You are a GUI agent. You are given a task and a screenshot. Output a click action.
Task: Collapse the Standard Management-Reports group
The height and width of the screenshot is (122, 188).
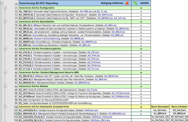click(x=5, y=73)
